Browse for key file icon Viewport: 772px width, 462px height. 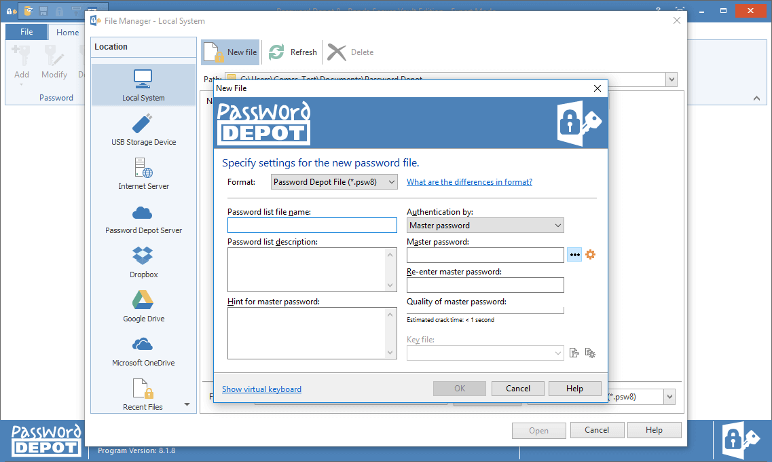[x=574, y=353]
